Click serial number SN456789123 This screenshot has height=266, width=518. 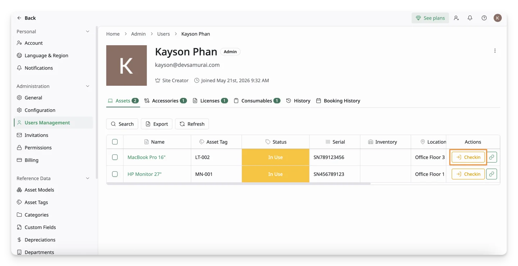(329, 174)
